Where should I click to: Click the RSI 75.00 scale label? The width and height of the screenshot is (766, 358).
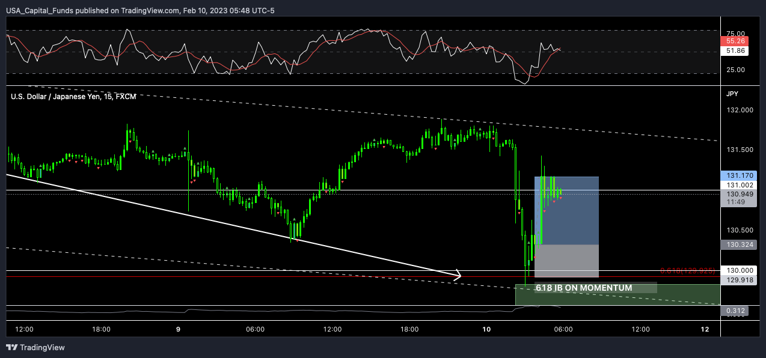[735, 34]
